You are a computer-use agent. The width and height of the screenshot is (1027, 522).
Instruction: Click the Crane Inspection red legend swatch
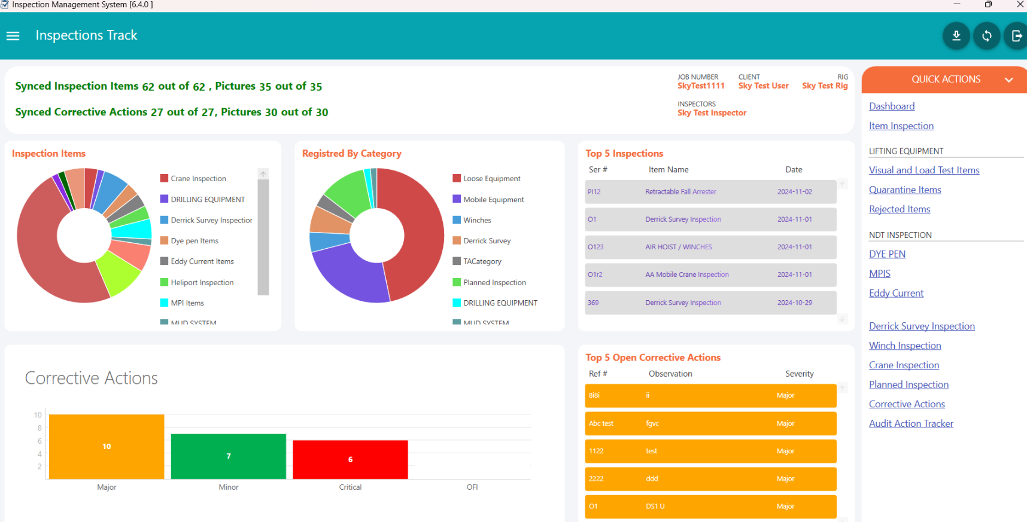(164, 178)
